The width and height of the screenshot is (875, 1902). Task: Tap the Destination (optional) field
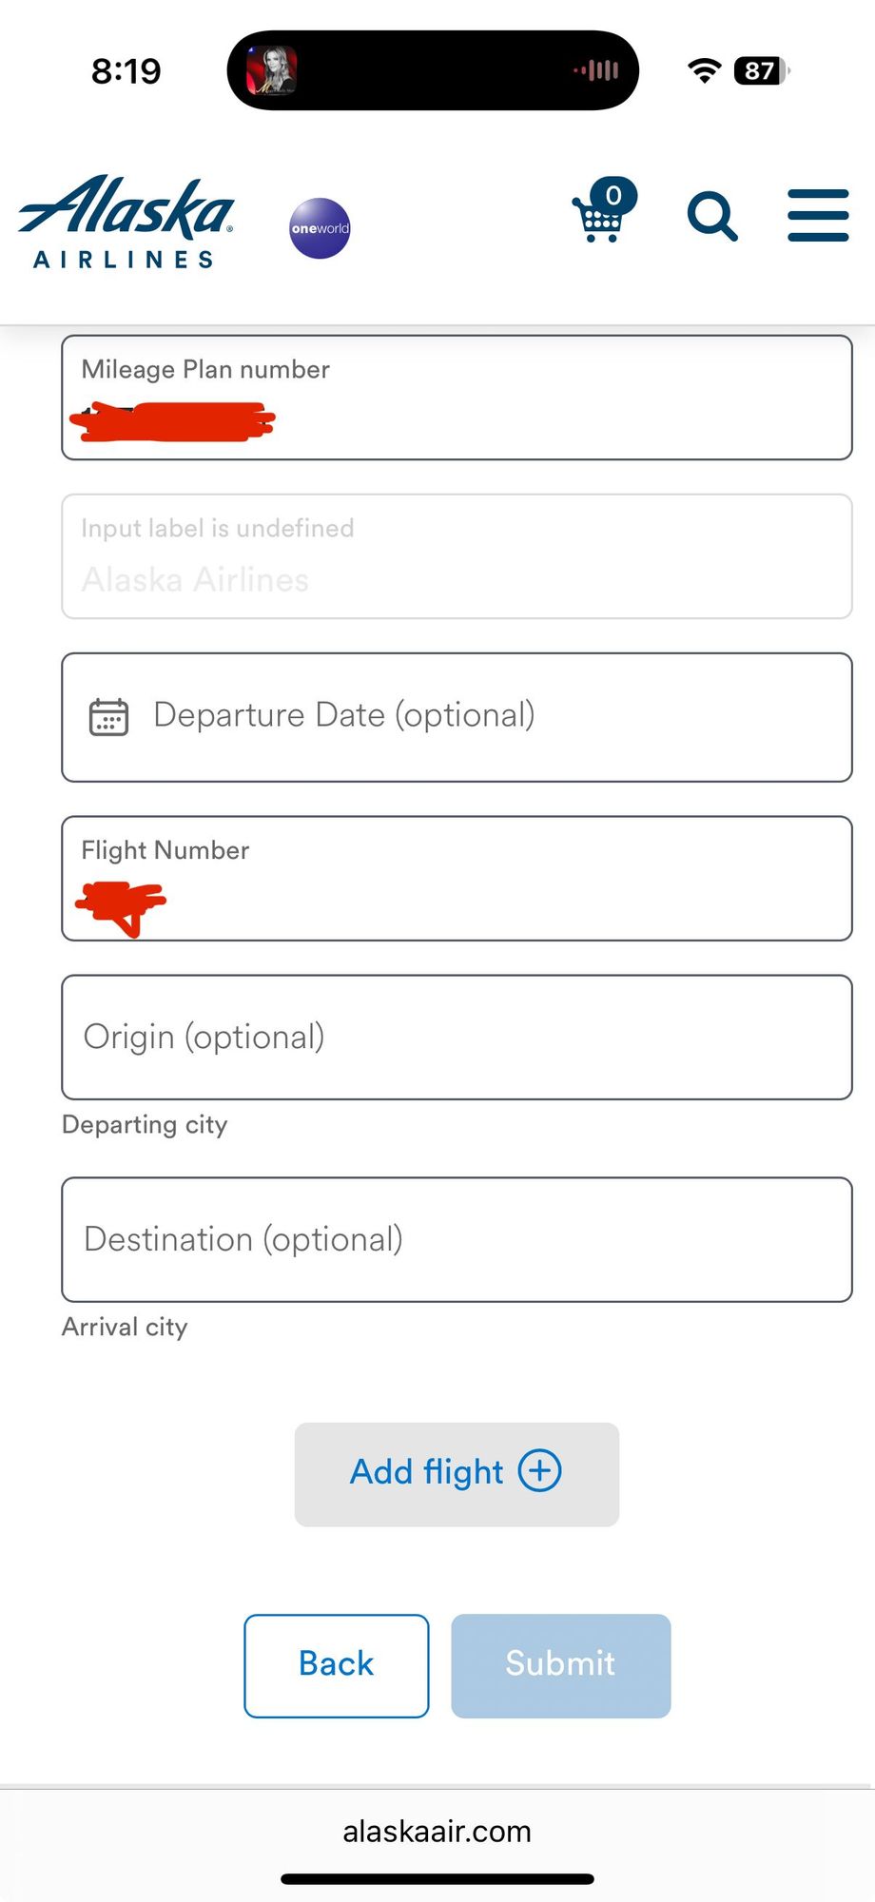(457, 1240)
